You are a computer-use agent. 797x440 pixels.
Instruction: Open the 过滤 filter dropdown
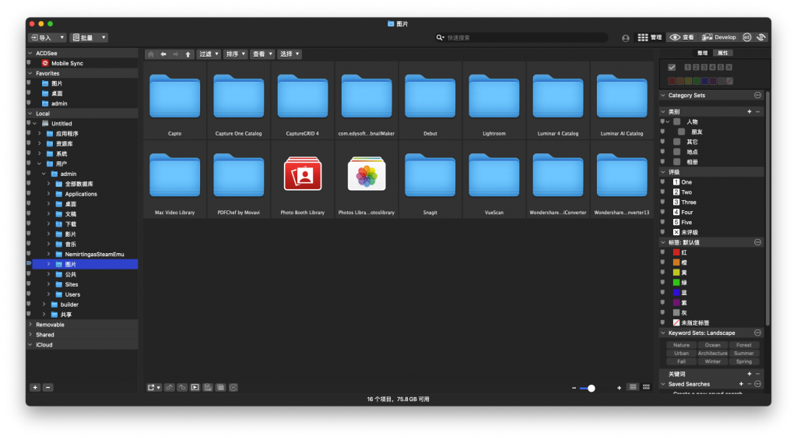[x=209, y=54]
